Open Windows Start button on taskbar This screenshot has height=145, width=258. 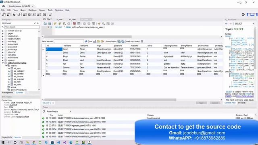[x=3, y=142]
